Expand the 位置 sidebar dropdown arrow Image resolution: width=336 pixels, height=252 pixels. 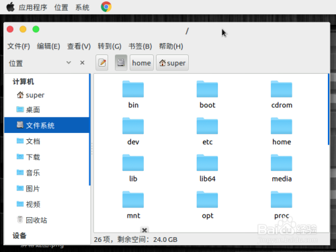[x=69, y=62]
